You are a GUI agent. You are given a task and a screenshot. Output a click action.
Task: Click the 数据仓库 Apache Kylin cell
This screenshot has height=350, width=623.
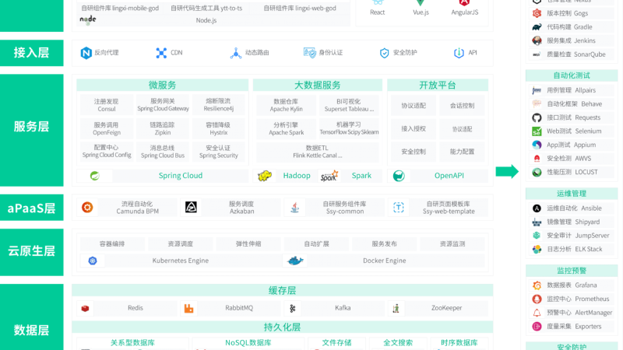point(286,105)
